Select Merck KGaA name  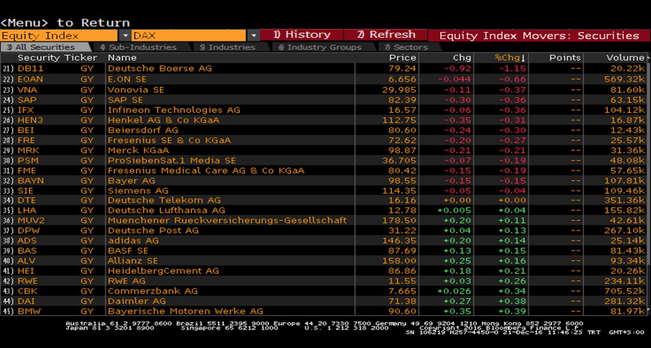[138, 150]
